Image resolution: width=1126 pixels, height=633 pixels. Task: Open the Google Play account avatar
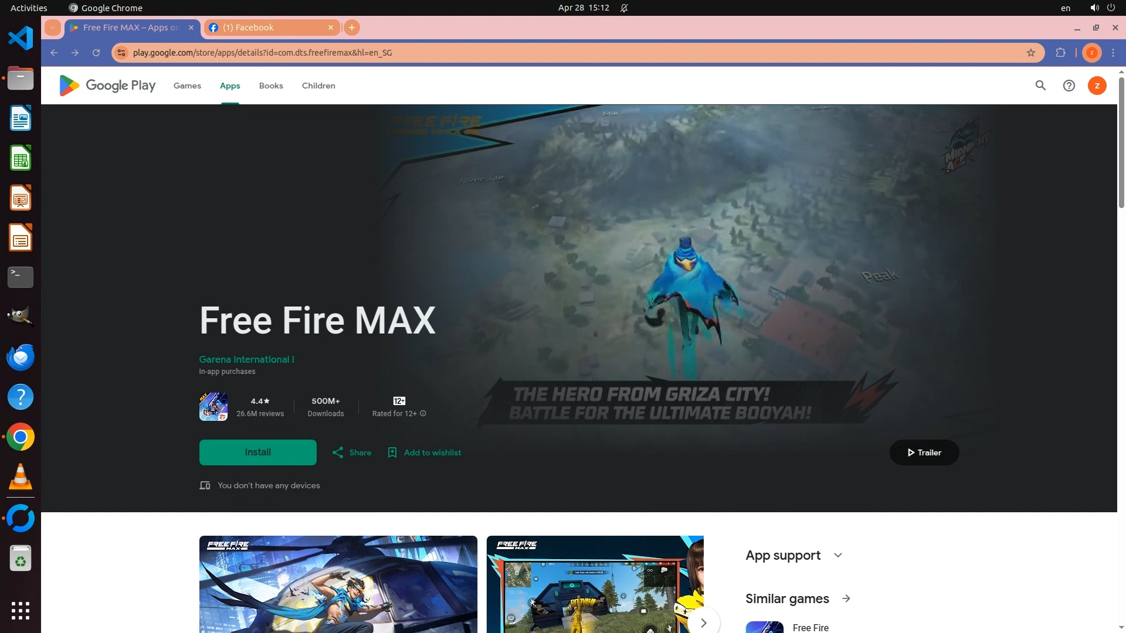[x=1097, y=86]
